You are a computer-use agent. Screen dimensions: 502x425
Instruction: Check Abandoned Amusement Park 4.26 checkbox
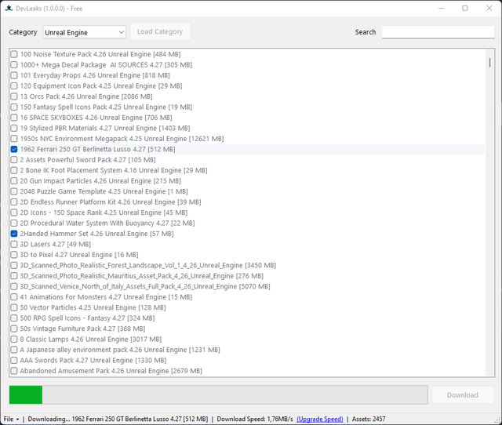click(14, 371)
